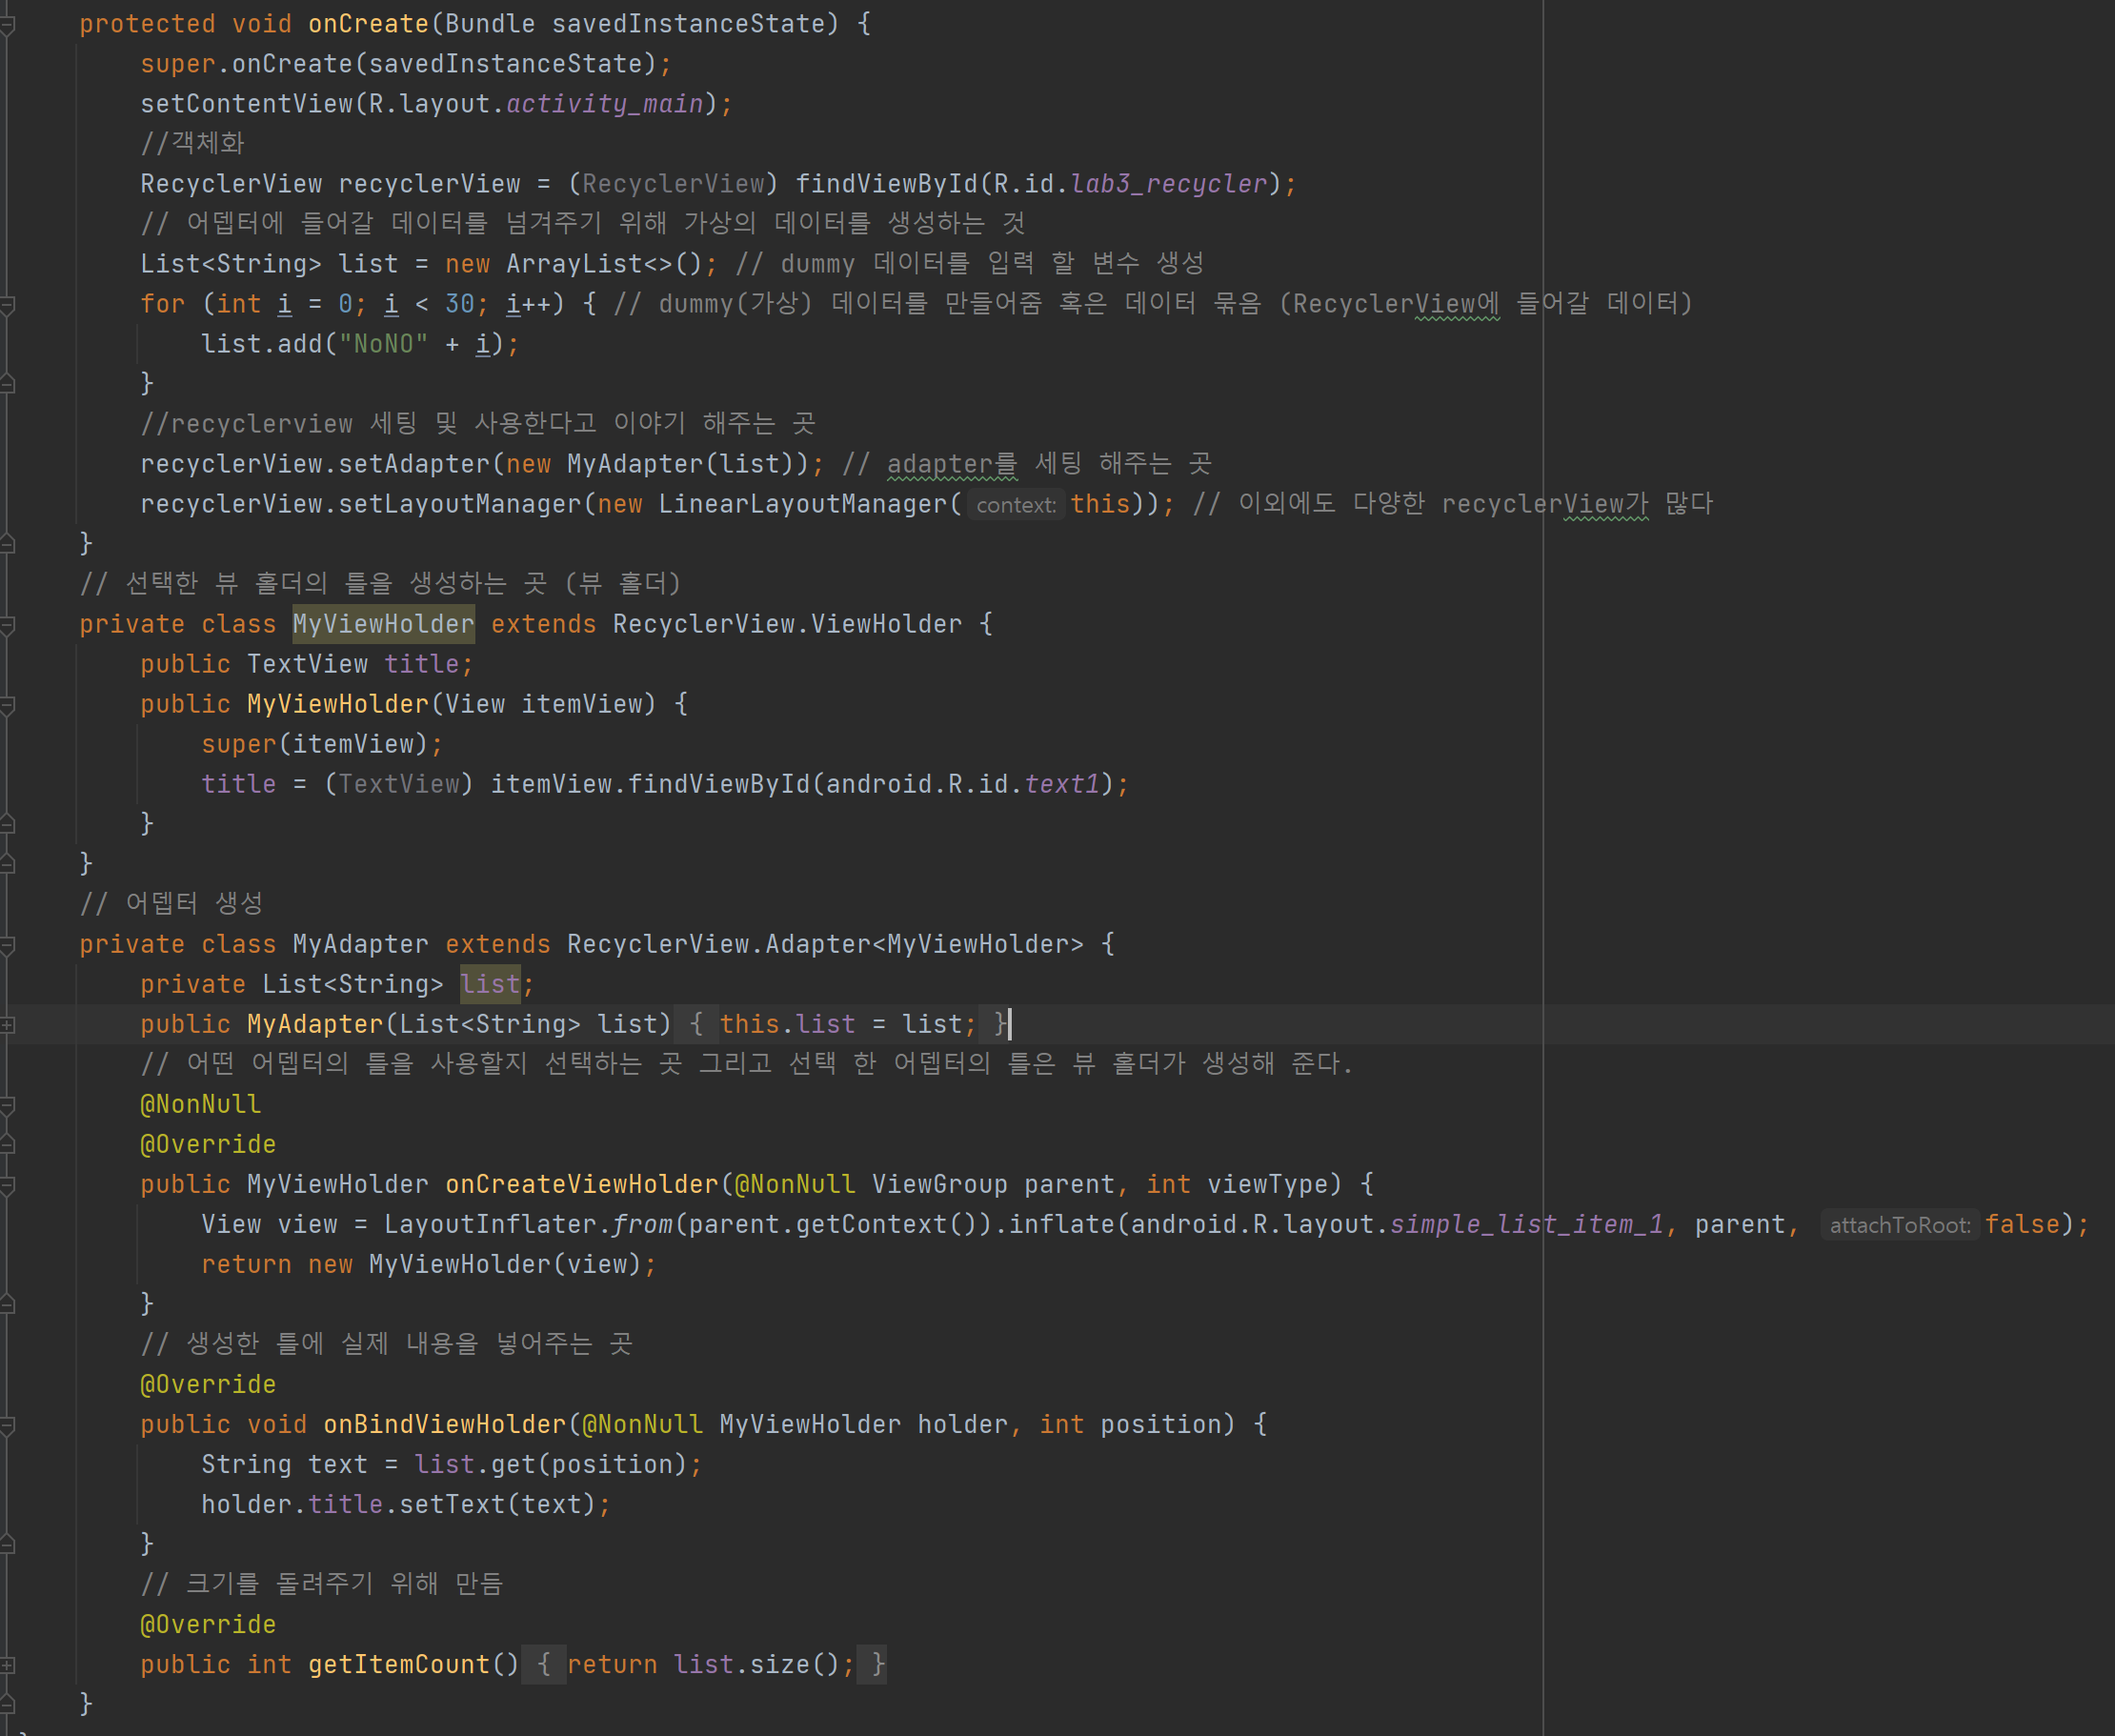The height and width of the screenshot is (1736, 2115).
Task: Click the highlighted 'list' field declaration
Action: pyautogui.click(x=490, y=984)
